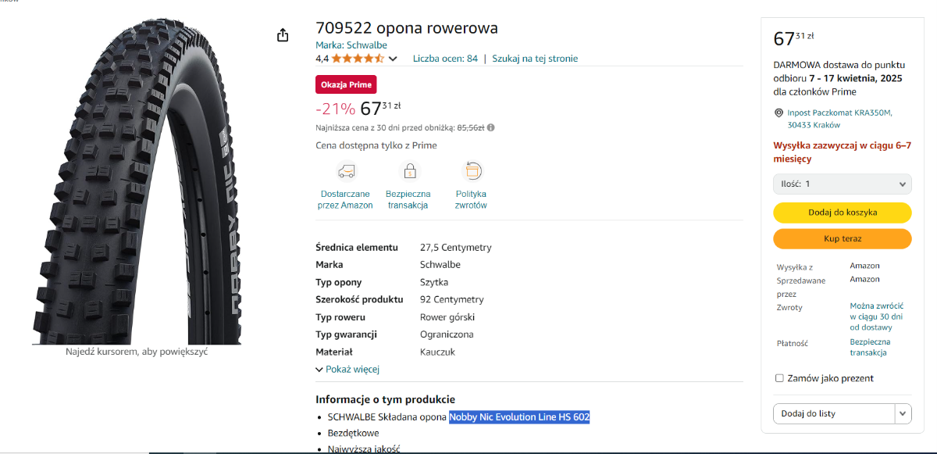Open Inpost Paczkomat KRA350M pickup location link
Image resolution: width=937 pixels, height=454 pixels.
pyautogui.click(x=839, y=119)
